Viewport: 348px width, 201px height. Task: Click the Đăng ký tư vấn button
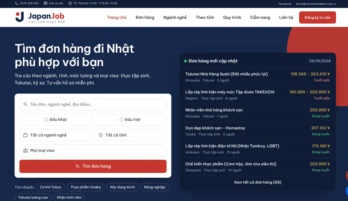pyautogui.click(x=317, y=17)
